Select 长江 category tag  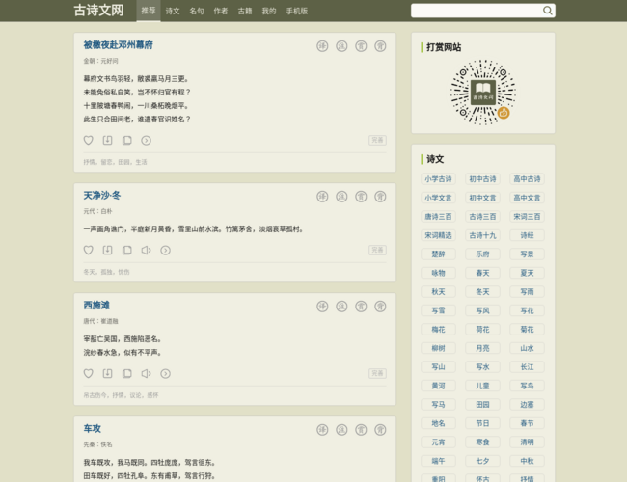(x=527, y=367)
